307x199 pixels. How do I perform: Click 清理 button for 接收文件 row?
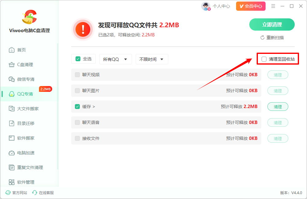point(278,138)
